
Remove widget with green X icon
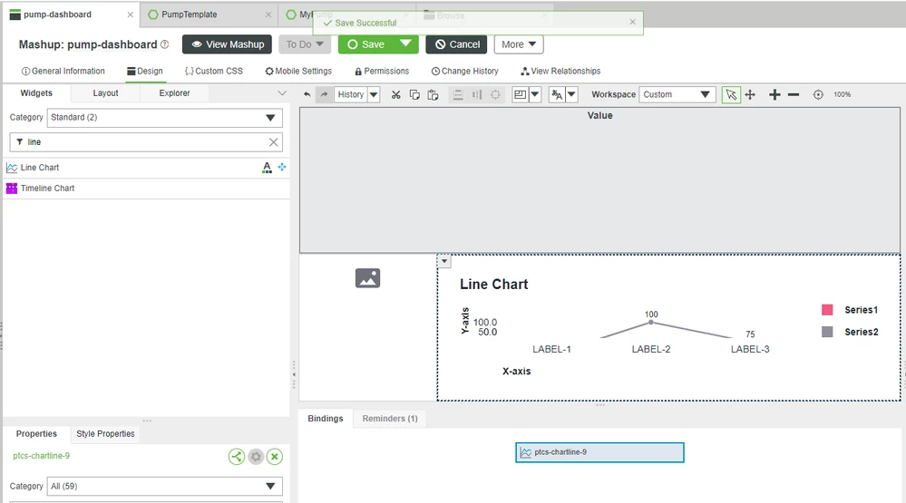[275, 457]
